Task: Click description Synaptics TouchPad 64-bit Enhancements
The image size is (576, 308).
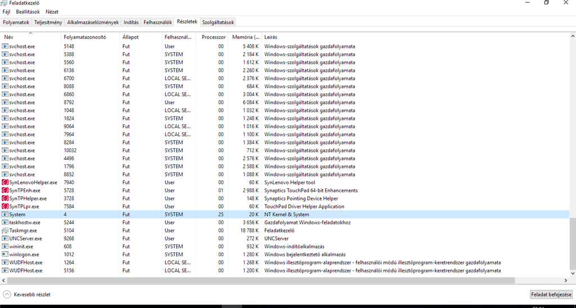Action: pyautogui.click(x=310, y=191)
